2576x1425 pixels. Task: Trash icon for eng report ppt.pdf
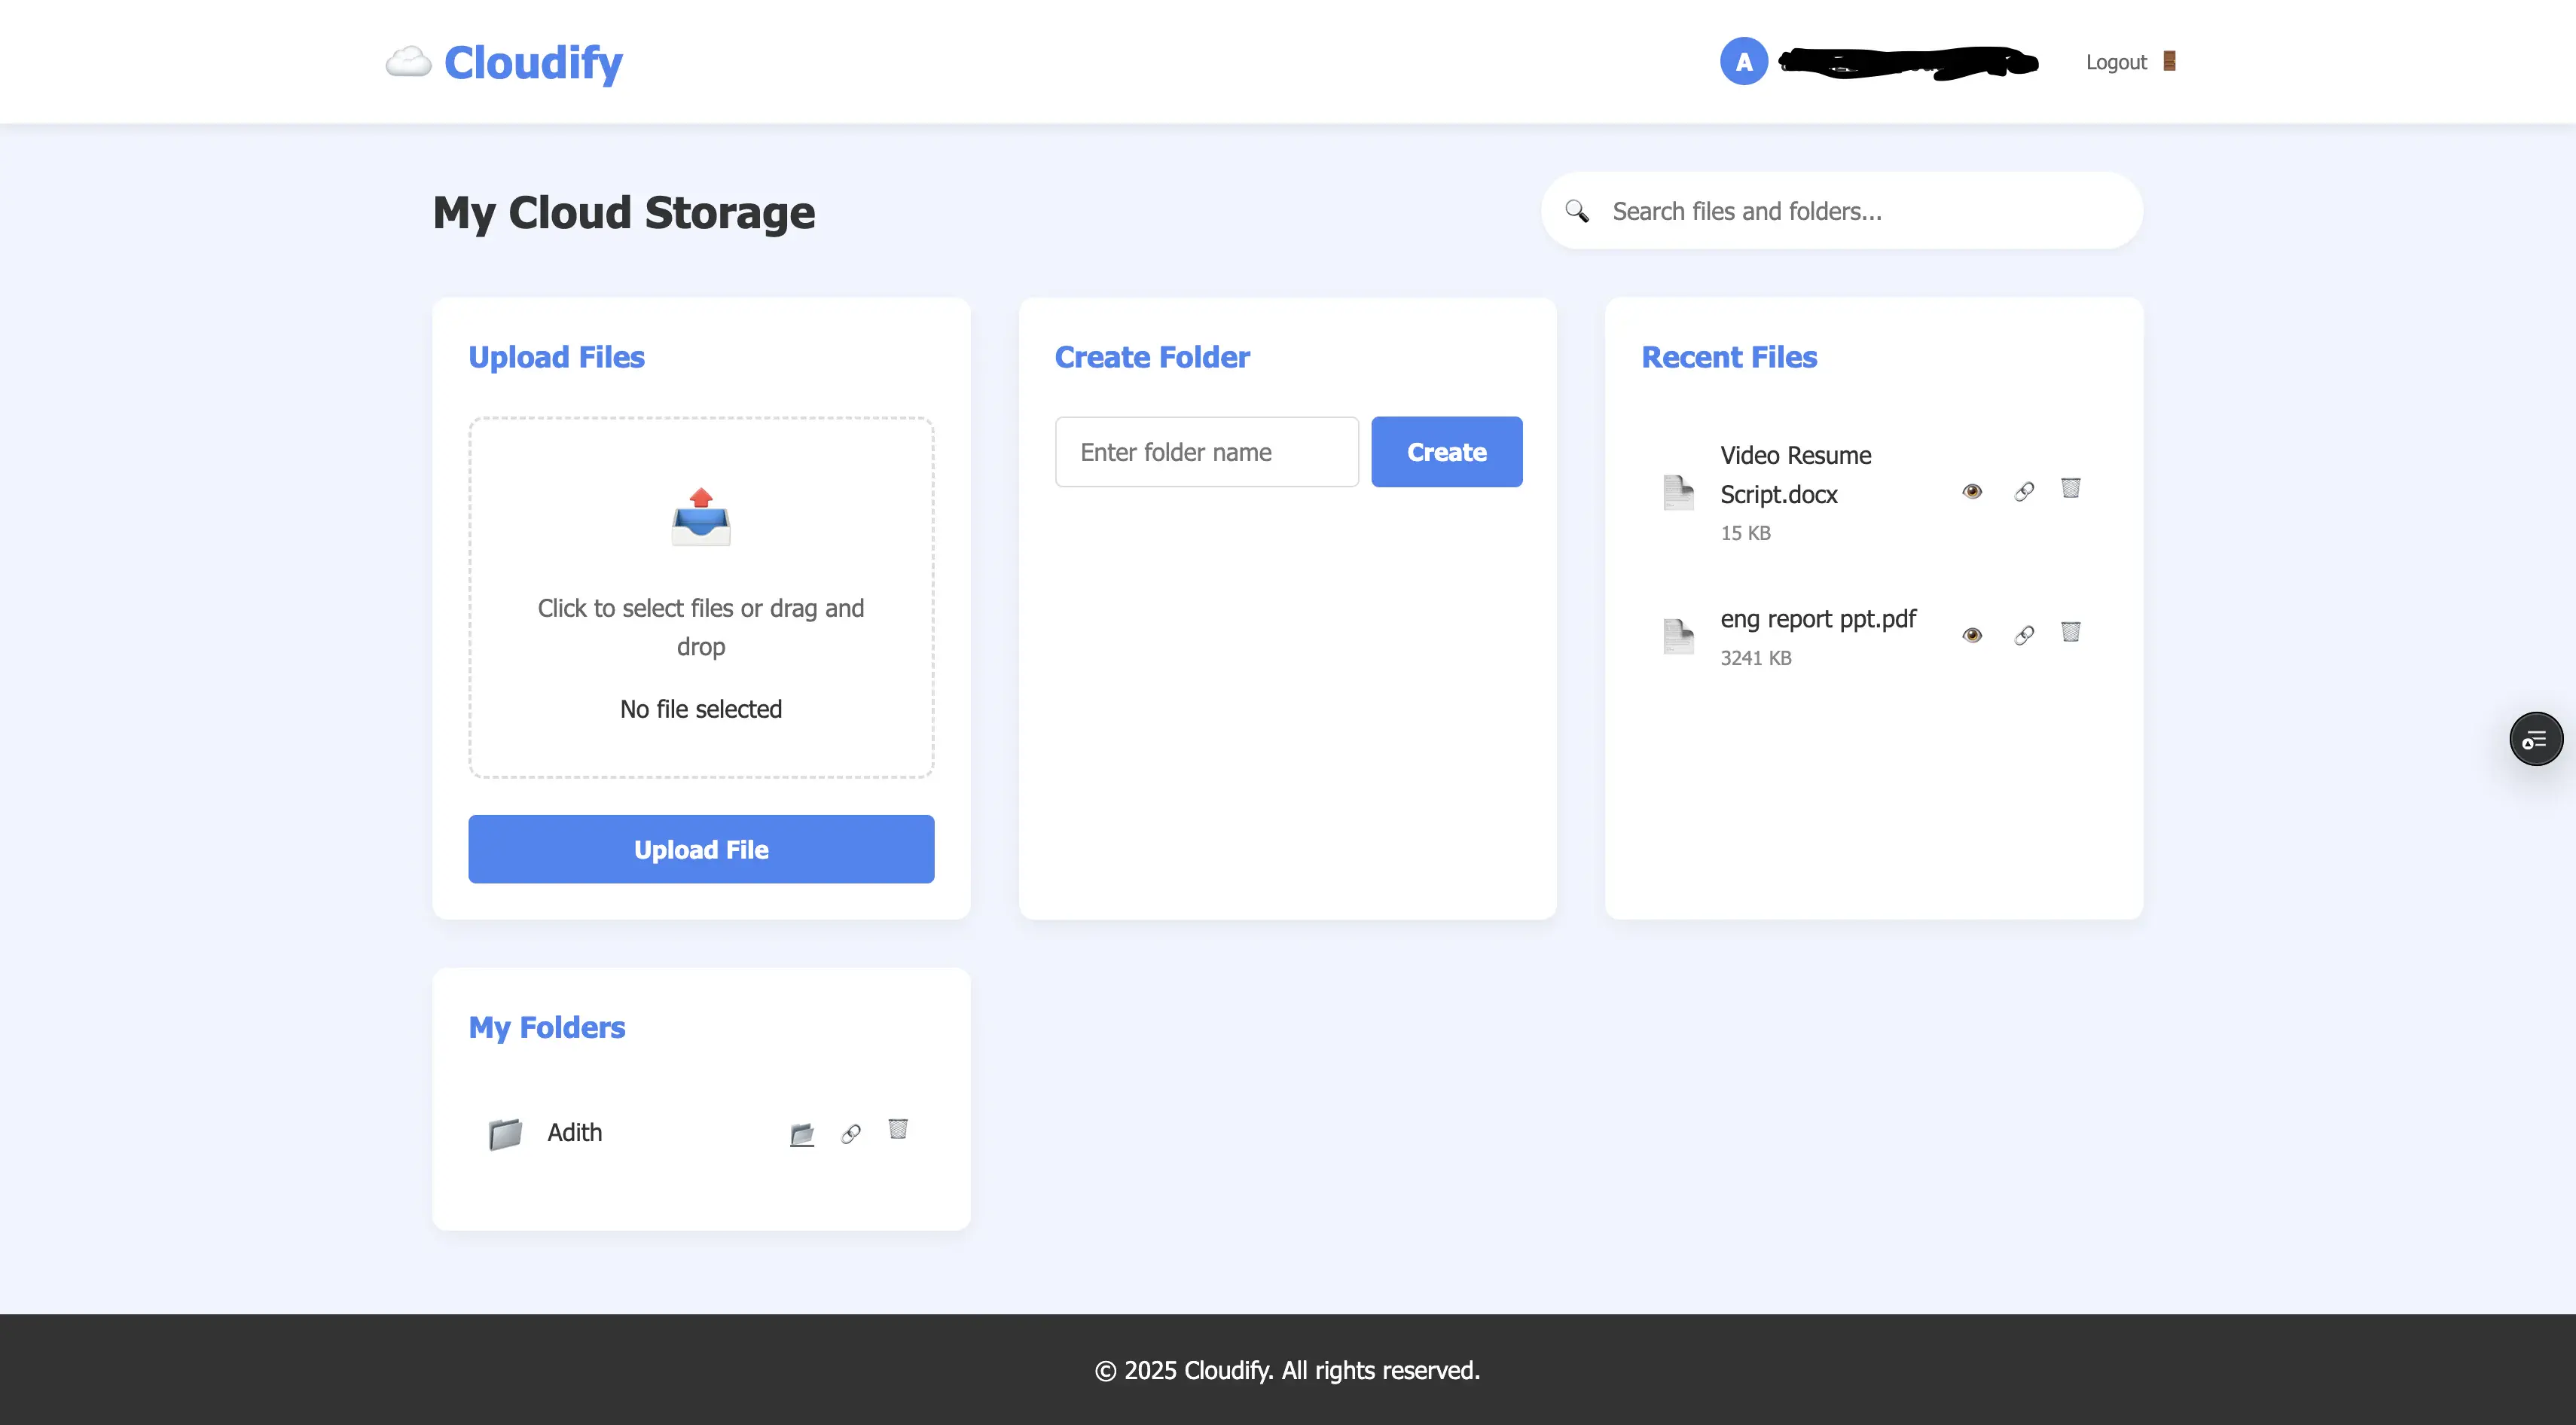pyautogui.click(x=2071, y=632)
